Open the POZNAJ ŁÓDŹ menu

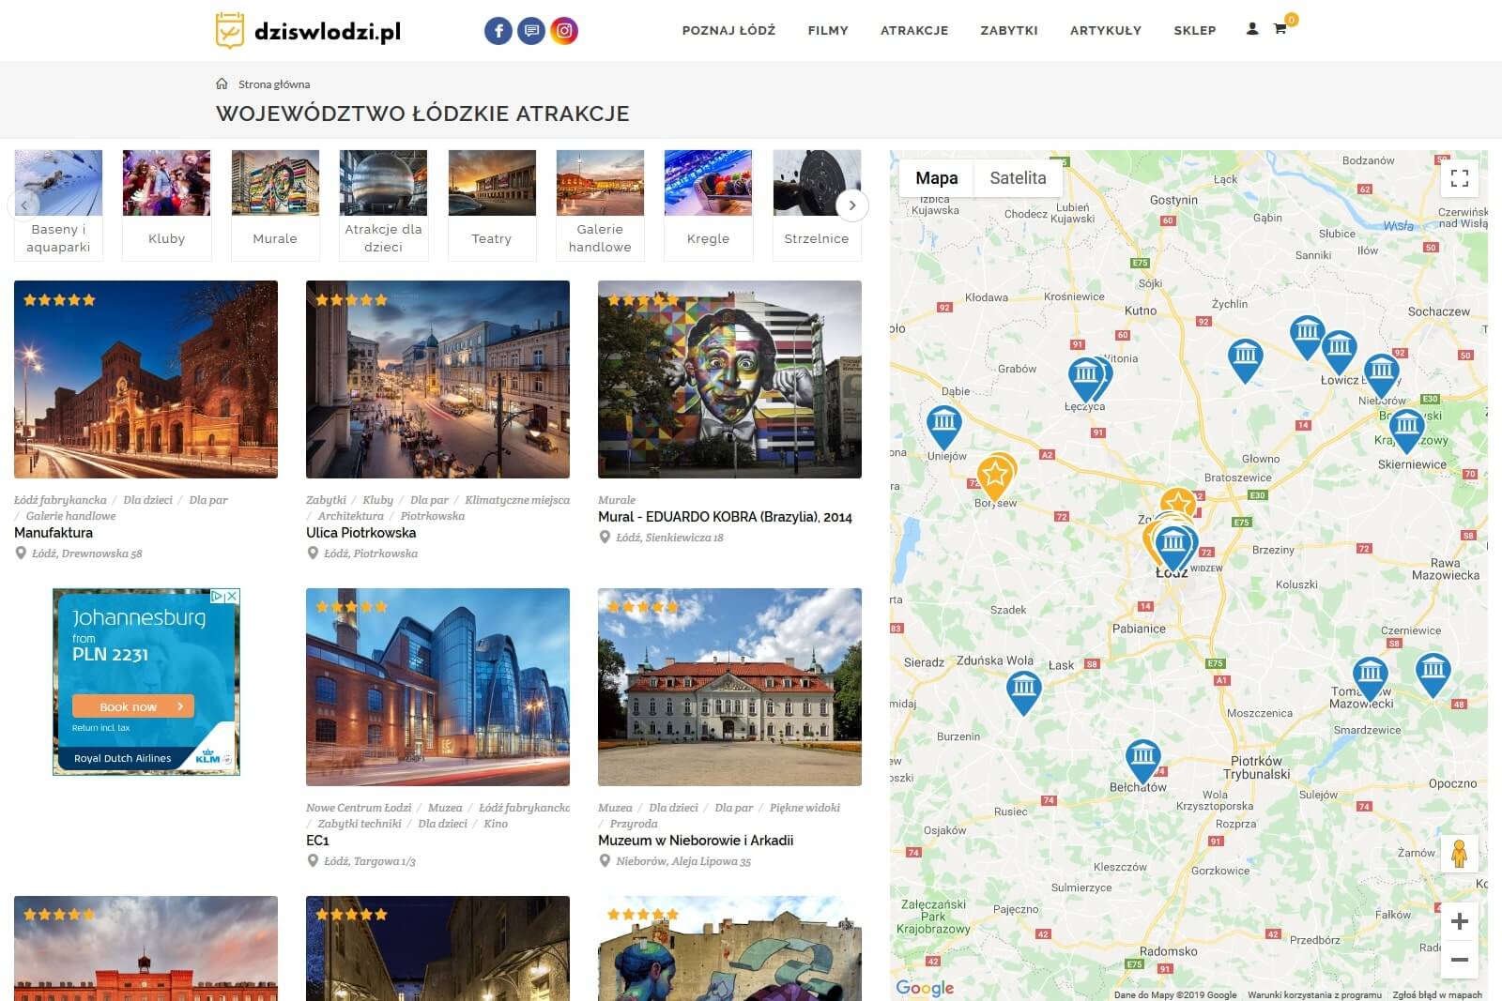[x=728, y=31]
